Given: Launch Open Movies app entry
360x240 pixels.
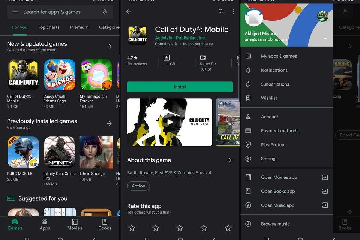Looking at the screenshot, I should pyautogui.click(x=287, y=177).
